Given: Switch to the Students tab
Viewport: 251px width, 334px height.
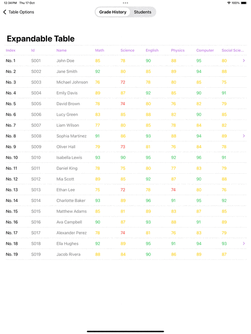Looking at the screenshot, I should coord(143,12).
